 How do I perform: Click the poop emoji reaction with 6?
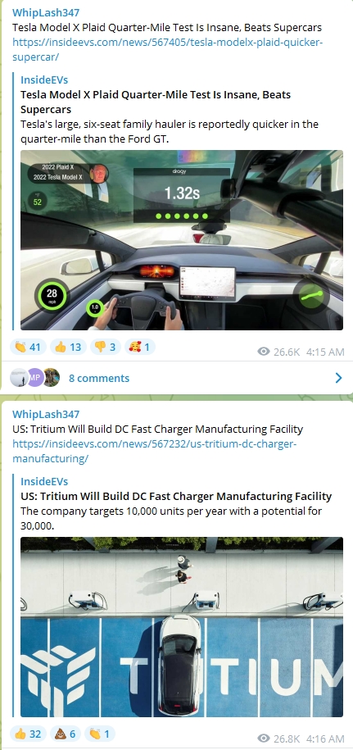[65, 734]
